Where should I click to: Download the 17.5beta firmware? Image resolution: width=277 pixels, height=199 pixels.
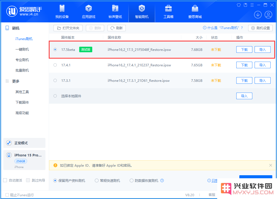point(244,49)
